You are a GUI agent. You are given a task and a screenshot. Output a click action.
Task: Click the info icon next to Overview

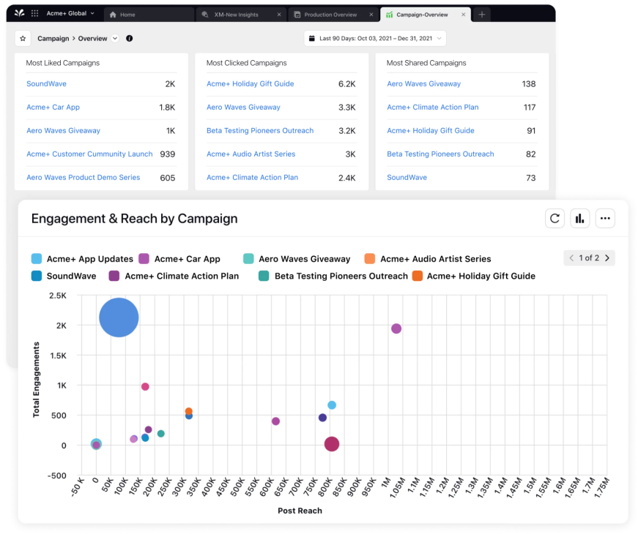tap(130, 38)
